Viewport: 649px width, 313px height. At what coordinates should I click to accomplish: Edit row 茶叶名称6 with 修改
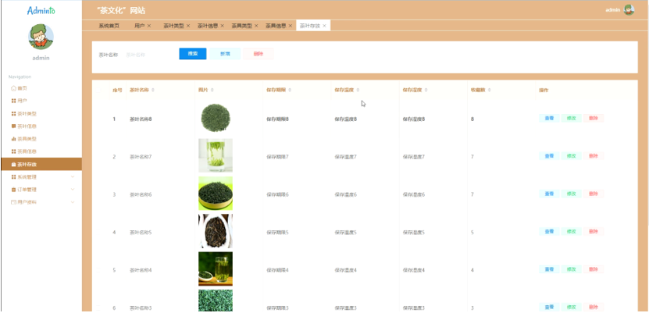point(571,194)
